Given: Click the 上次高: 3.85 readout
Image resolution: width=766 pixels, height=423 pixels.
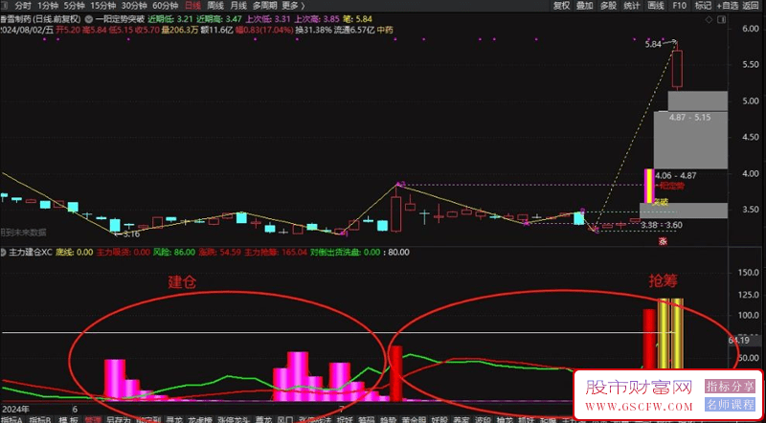Looking at the screenshot, I should [x=317, y=19].
